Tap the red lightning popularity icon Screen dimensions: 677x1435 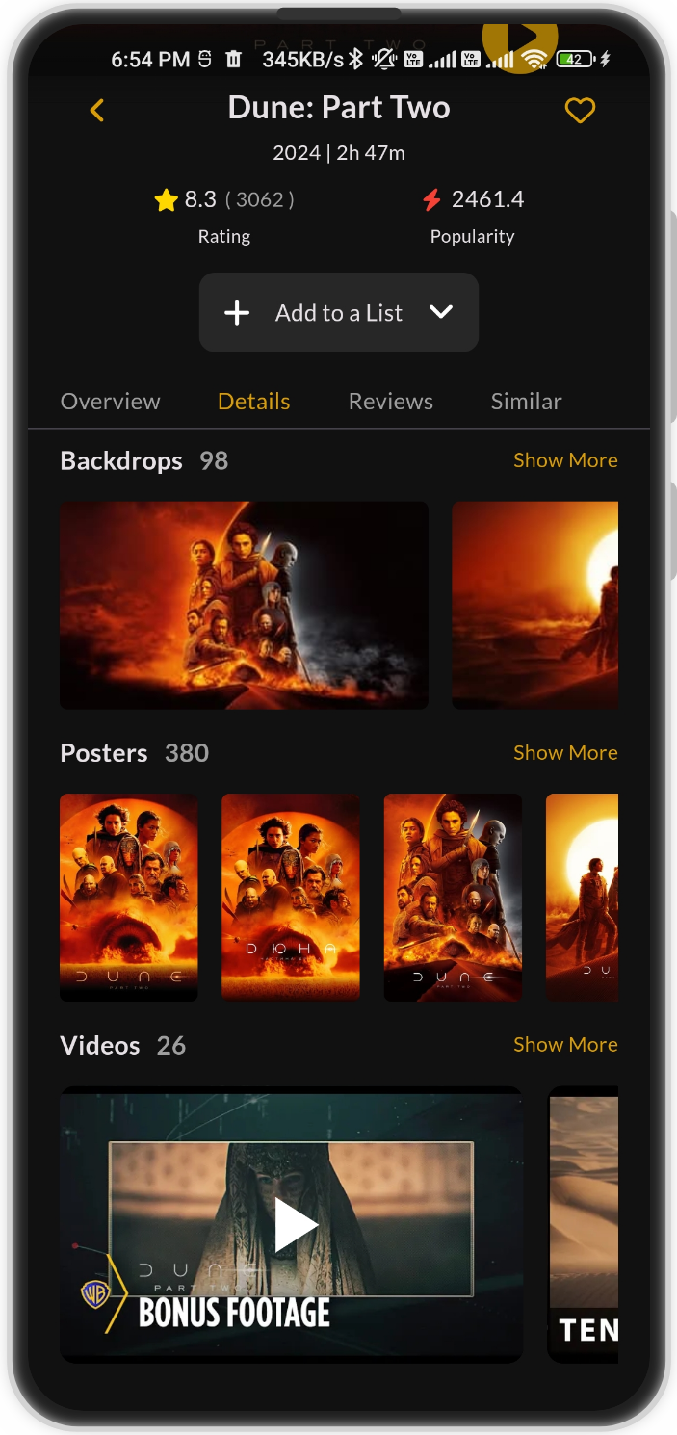pos(432,199)
